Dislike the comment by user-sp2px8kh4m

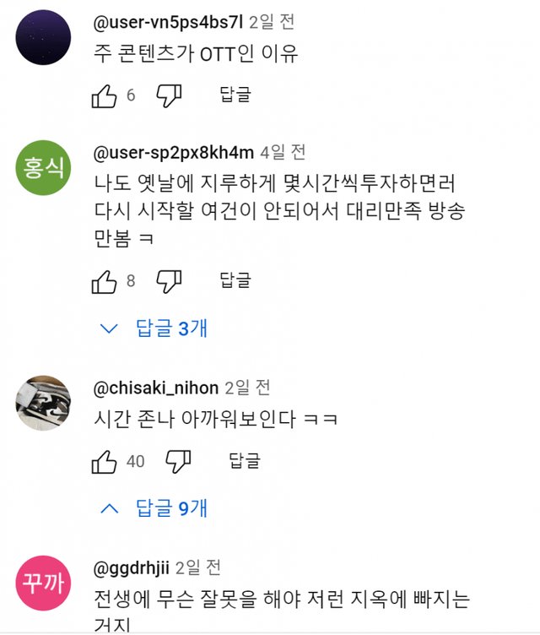[169, 281]
